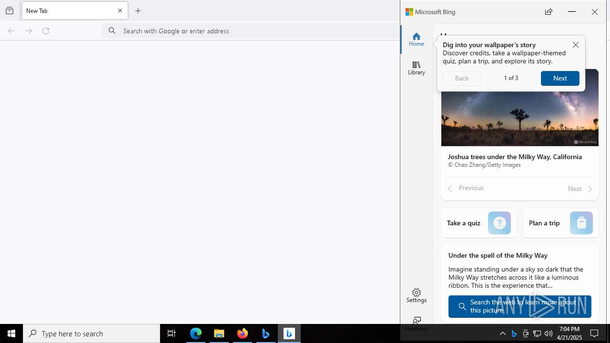Image resolution: width=610 pixels, height=343 pixels.
Task: Click the search magnifier in address bar
Action: point(112,31)
